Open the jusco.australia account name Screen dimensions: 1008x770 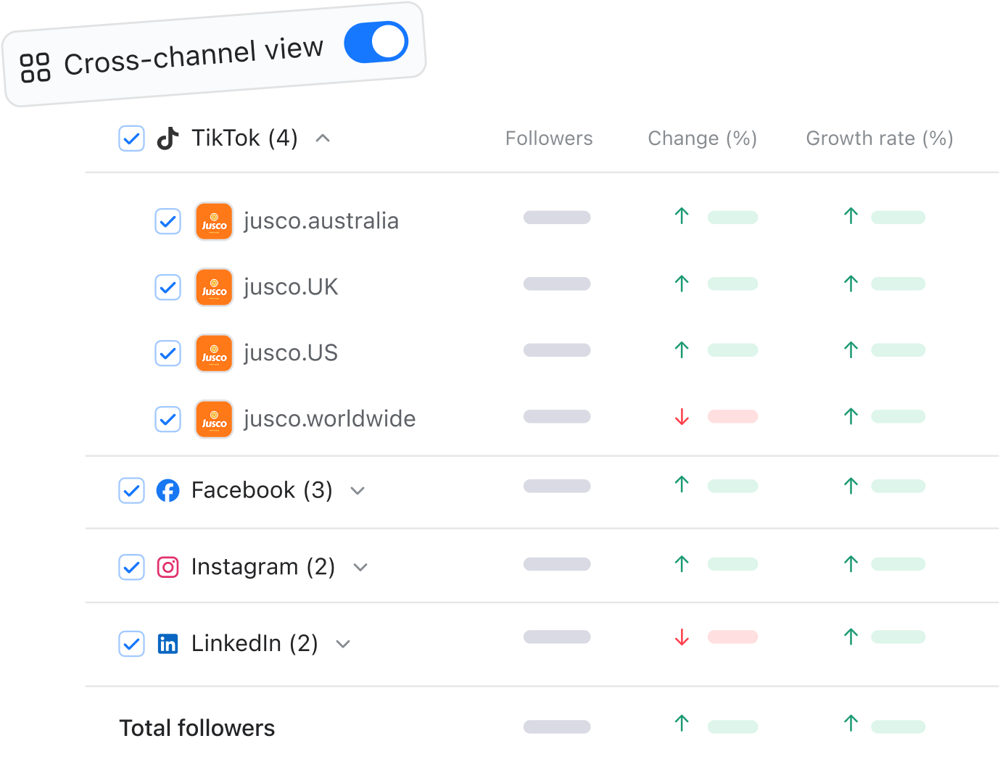321,221
